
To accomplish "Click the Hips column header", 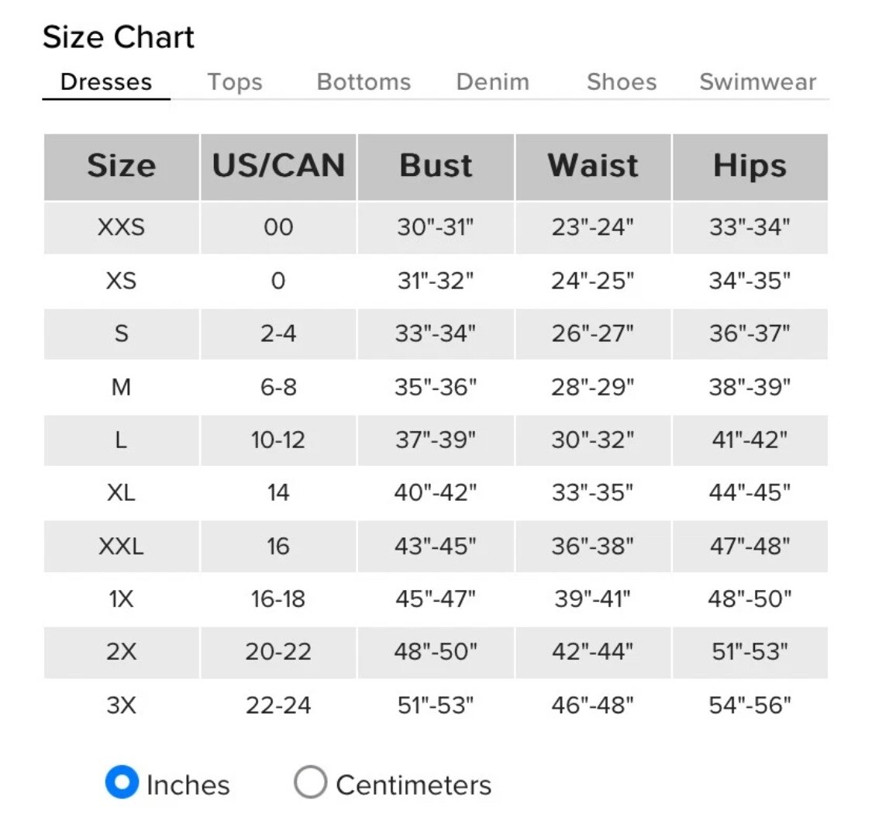I will click(750, 166).
